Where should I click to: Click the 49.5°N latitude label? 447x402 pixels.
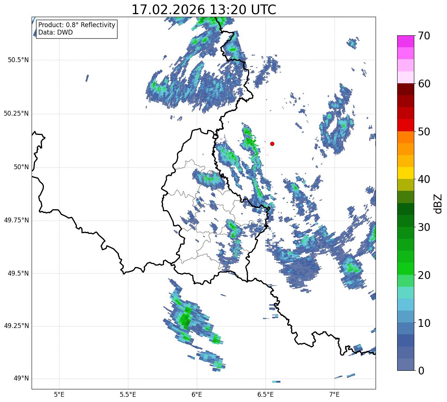[18, 273]
